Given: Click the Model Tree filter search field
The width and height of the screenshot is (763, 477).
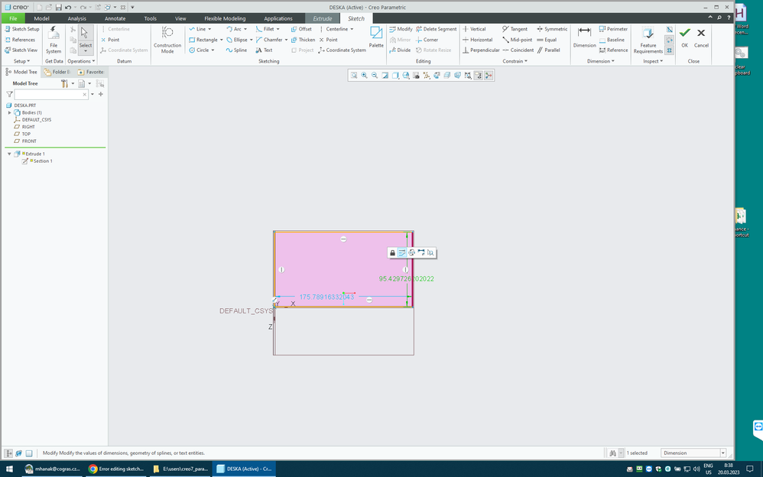Looking at the screenshot, I should click(x=50, y=95).
